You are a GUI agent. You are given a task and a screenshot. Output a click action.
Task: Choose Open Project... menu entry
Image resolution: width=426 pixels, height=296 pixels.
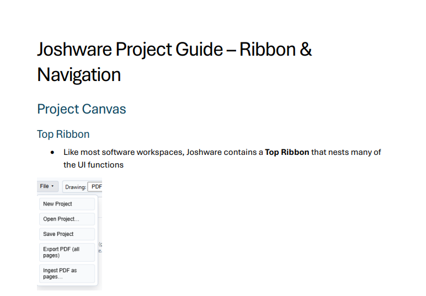tap(67, 219)
